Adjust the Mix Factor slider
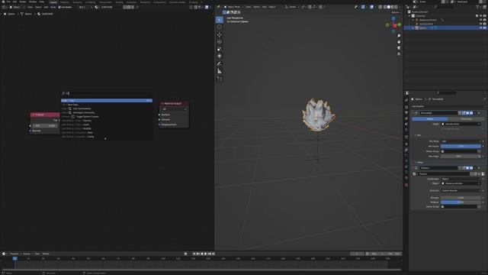 click(461, 146)
